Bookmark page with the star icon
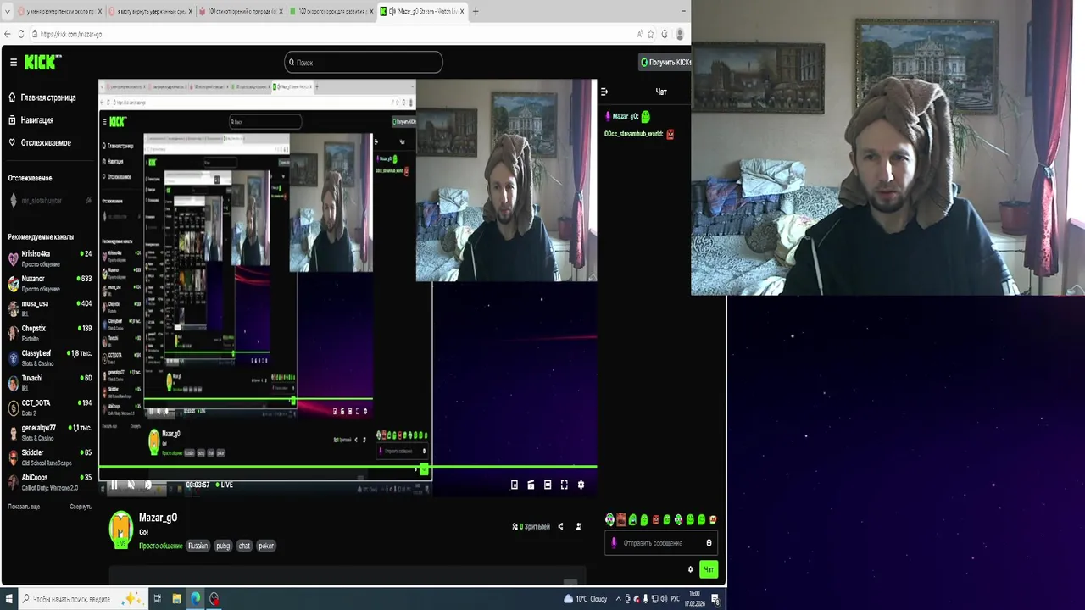Viewport: 1085px width, 610px height. click(x=651, y=34)
